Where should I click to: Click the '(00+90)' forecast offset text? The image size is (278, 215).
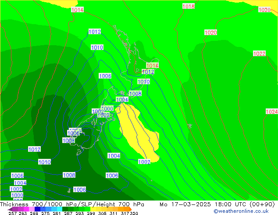tap(262, 204)
